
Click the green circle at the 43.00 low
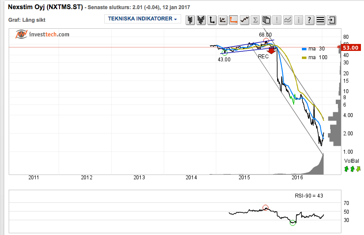click(x=224, y=53)
